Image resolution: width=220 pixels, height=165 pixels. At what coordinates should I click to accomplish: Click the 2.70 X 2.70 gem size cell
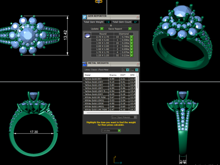click(x=103, y=37)
